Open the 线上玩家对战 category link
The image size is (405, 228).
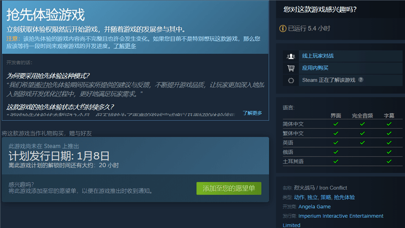318,56
